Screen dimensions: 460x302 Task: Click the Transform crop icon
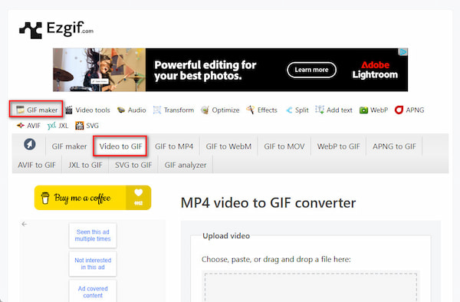[x=157, y=110]
